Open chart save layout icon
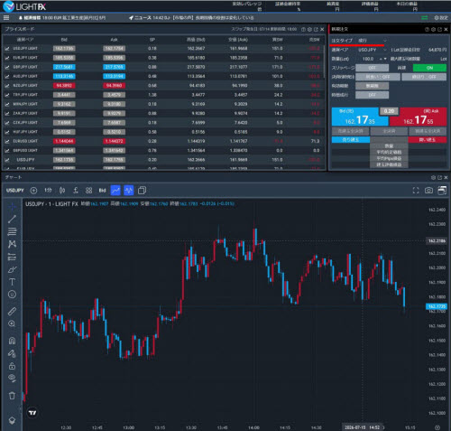Viewport: 451px width, 431px height. [442, 191]
